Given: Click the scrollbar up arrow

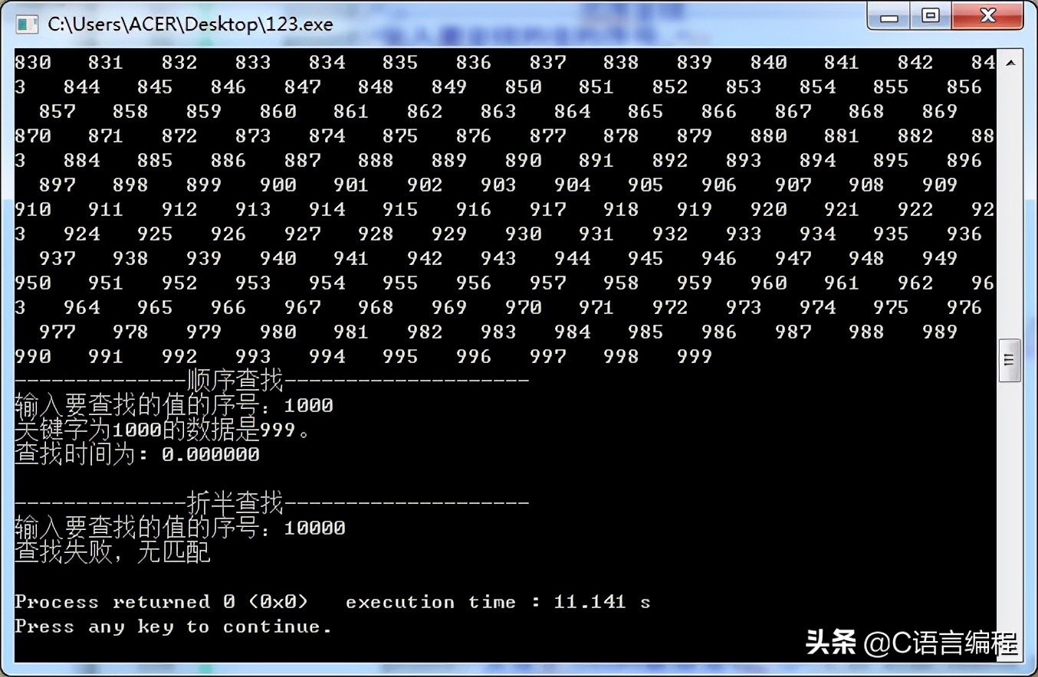Looking at the screenshot, I should point(1010,62).
